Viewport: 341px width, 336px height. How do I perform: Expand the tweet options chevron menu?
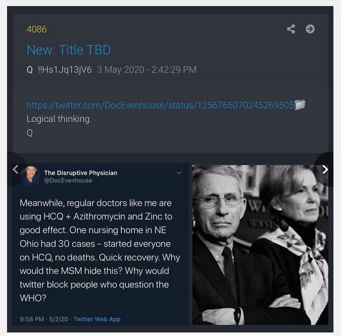click(x=179, y=173)
